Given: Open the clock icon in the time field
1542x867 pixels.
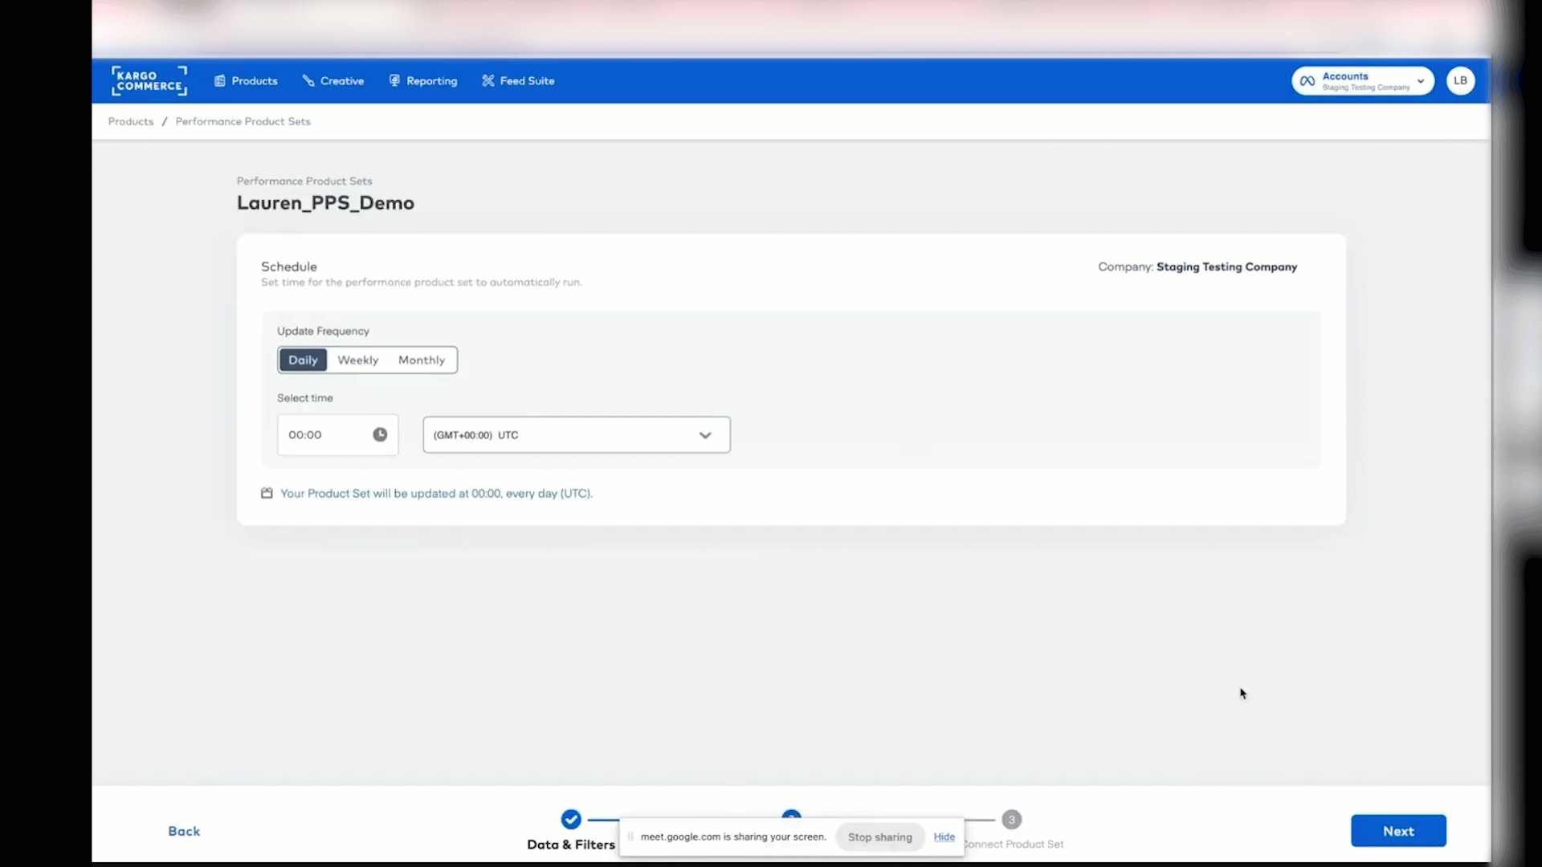Looking at the screenshot, I should click(380, 434).
